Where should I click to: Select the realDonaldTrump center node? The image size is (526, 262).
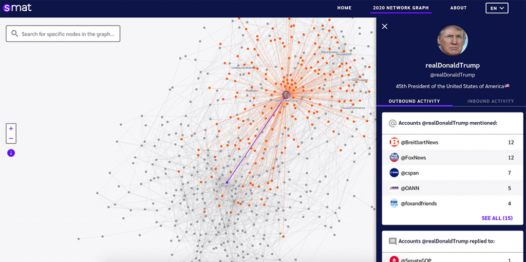coord(286,95)
